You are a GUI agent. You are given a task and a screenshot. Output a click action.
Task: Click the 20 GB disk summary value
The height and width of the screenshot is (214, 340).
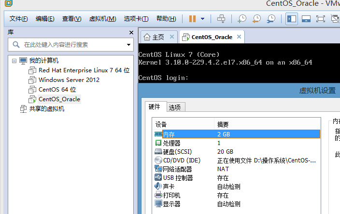pos(225,152)
